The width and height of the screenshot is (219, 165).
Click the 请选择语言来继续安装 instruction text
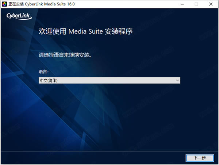click(x=65, y=55)
